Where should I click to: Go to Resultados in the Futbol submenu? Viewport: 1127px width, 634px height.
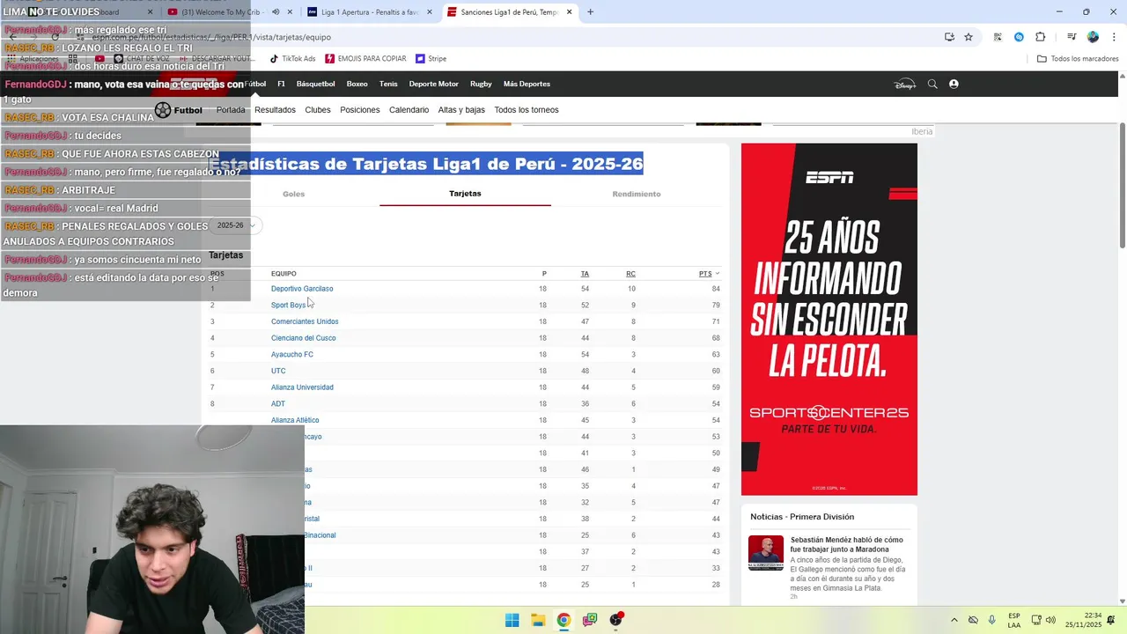pos(275,110)
